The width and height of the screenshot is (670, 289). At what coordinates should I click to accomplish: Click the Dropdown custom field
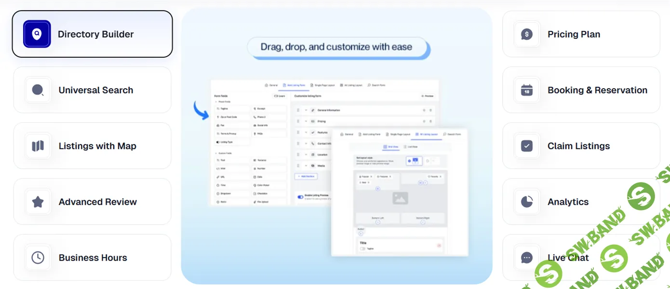(x=232, y=194)
